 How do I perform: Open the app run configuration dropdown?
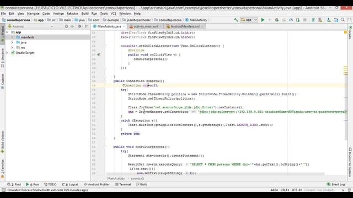click(249, 20)
